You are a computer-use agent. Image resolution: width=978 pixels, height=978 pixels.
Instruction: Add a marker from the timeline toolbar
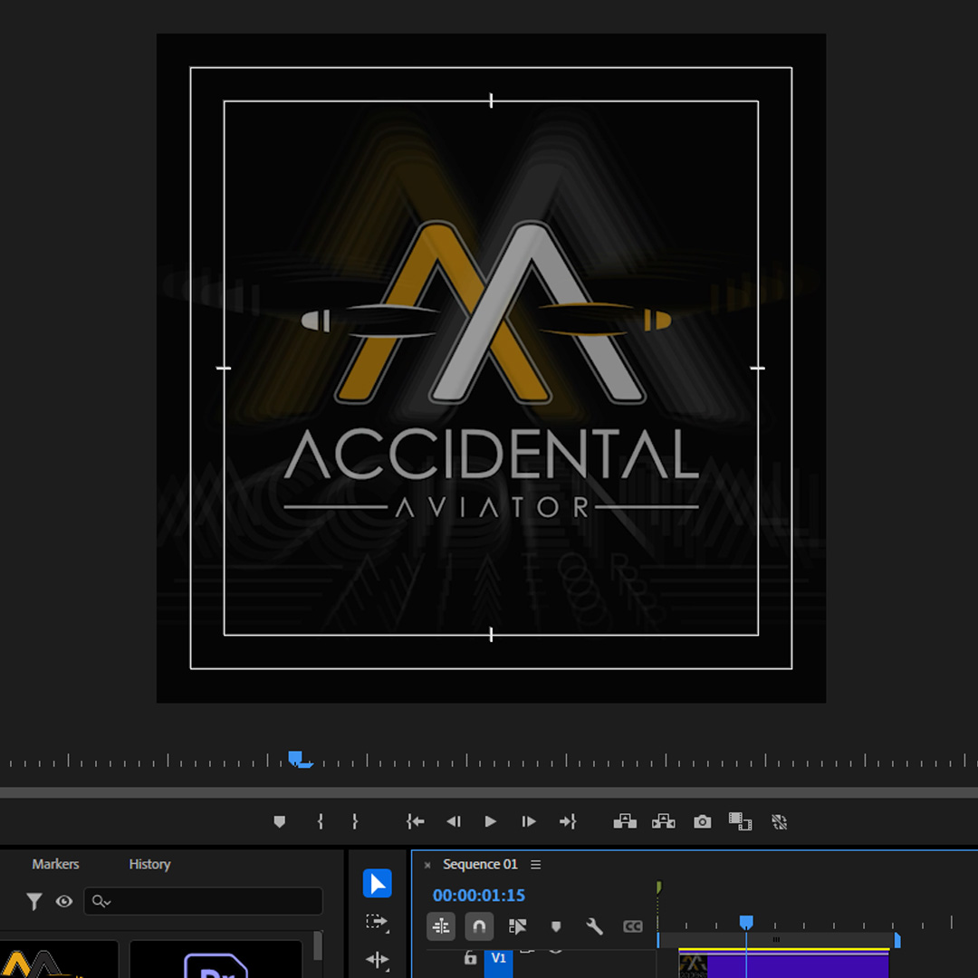[x=556, y=926]
